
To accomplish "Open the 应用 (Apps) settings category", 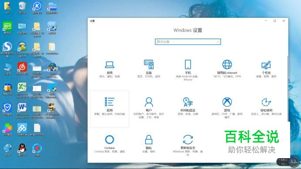I will pyautogui.click(x=110, y=109).
